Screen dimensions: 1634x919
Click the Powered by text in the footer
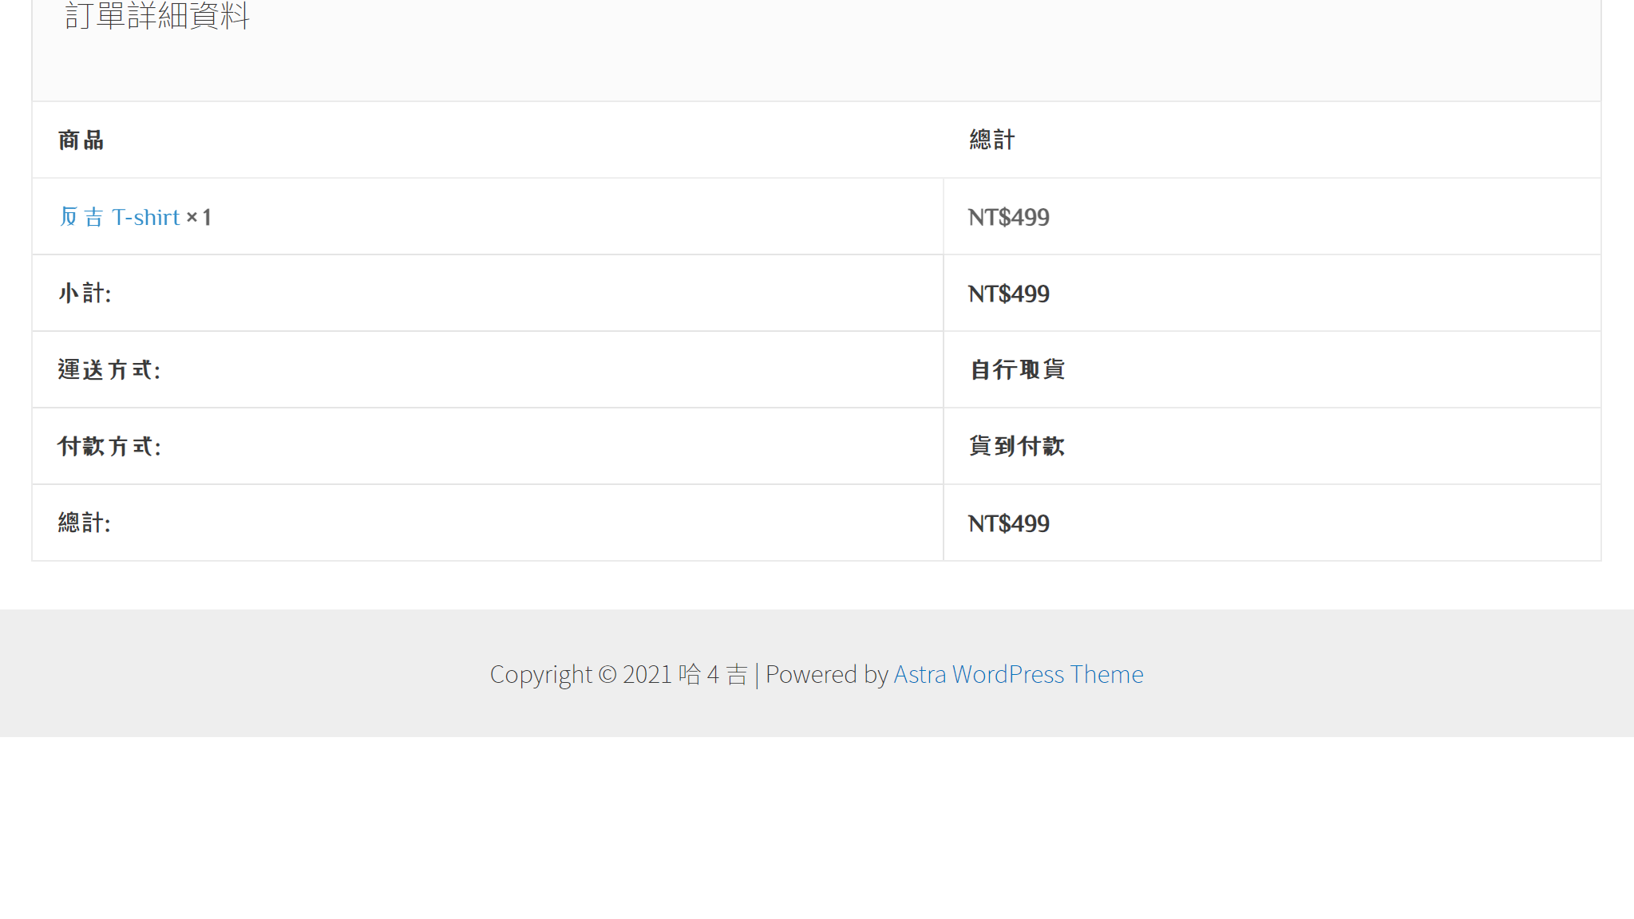pyautogui.click(x=826, y=674)
